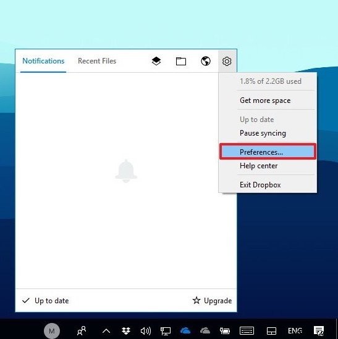Open Preferences... from the menu

[268, 152]
